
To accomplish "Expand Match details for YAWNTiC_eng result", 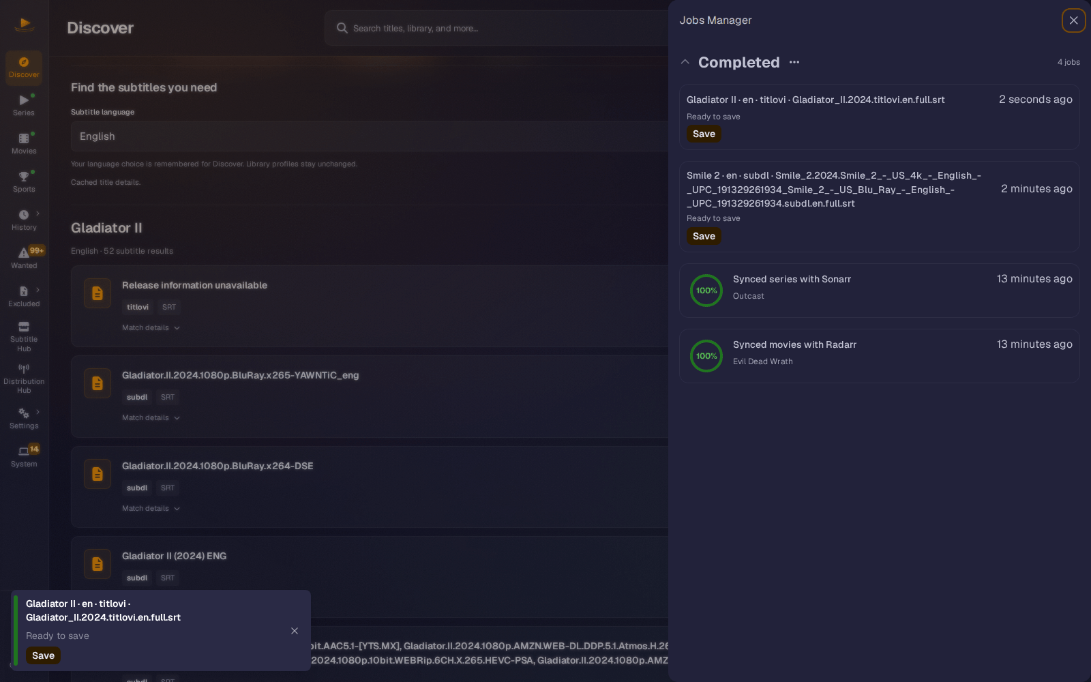I will (151, 418).
